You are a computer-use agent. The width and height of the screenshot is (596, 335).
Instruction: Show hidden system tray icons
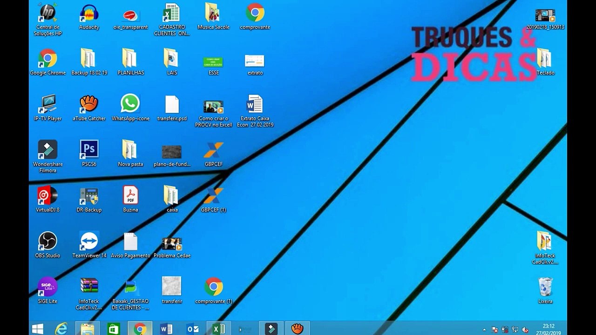pos(484,329)
